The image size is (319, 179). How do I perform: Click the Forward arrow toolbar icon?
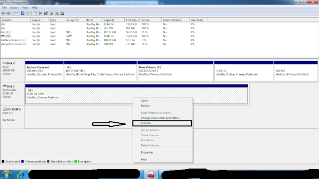click(x=8, y=13)
